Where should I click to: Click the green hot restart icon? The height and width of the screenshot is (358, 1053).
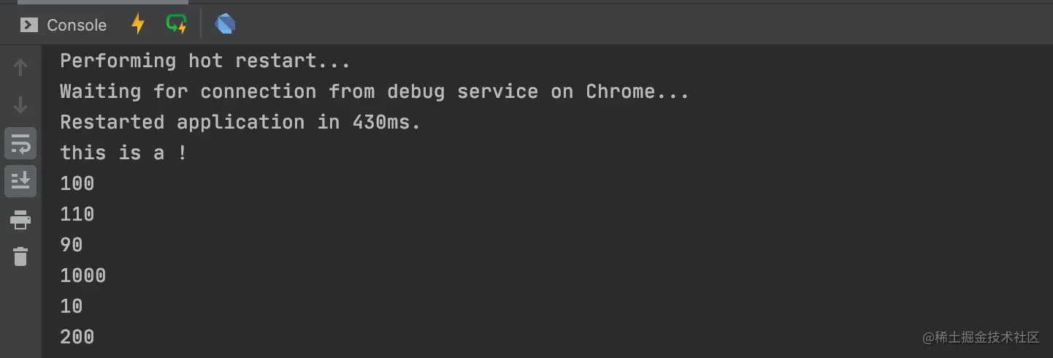pos(176,24)
